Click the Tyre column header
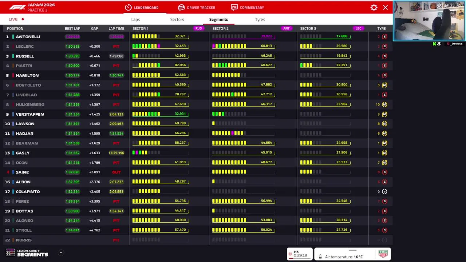 [382, 28]
